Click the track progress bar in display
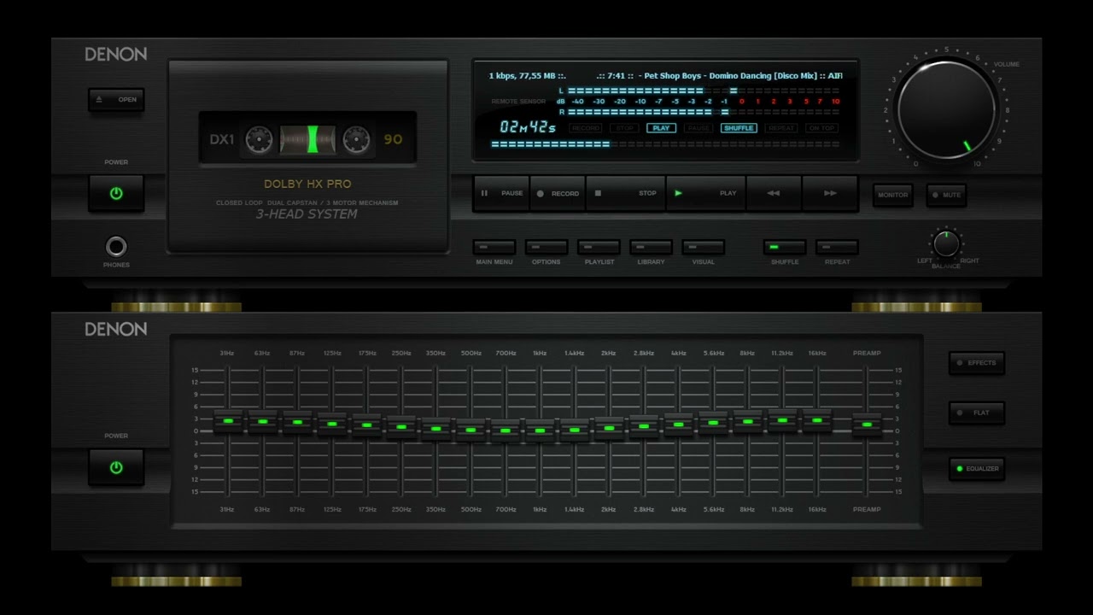1093x615 pixels. (x=665, y=144)
